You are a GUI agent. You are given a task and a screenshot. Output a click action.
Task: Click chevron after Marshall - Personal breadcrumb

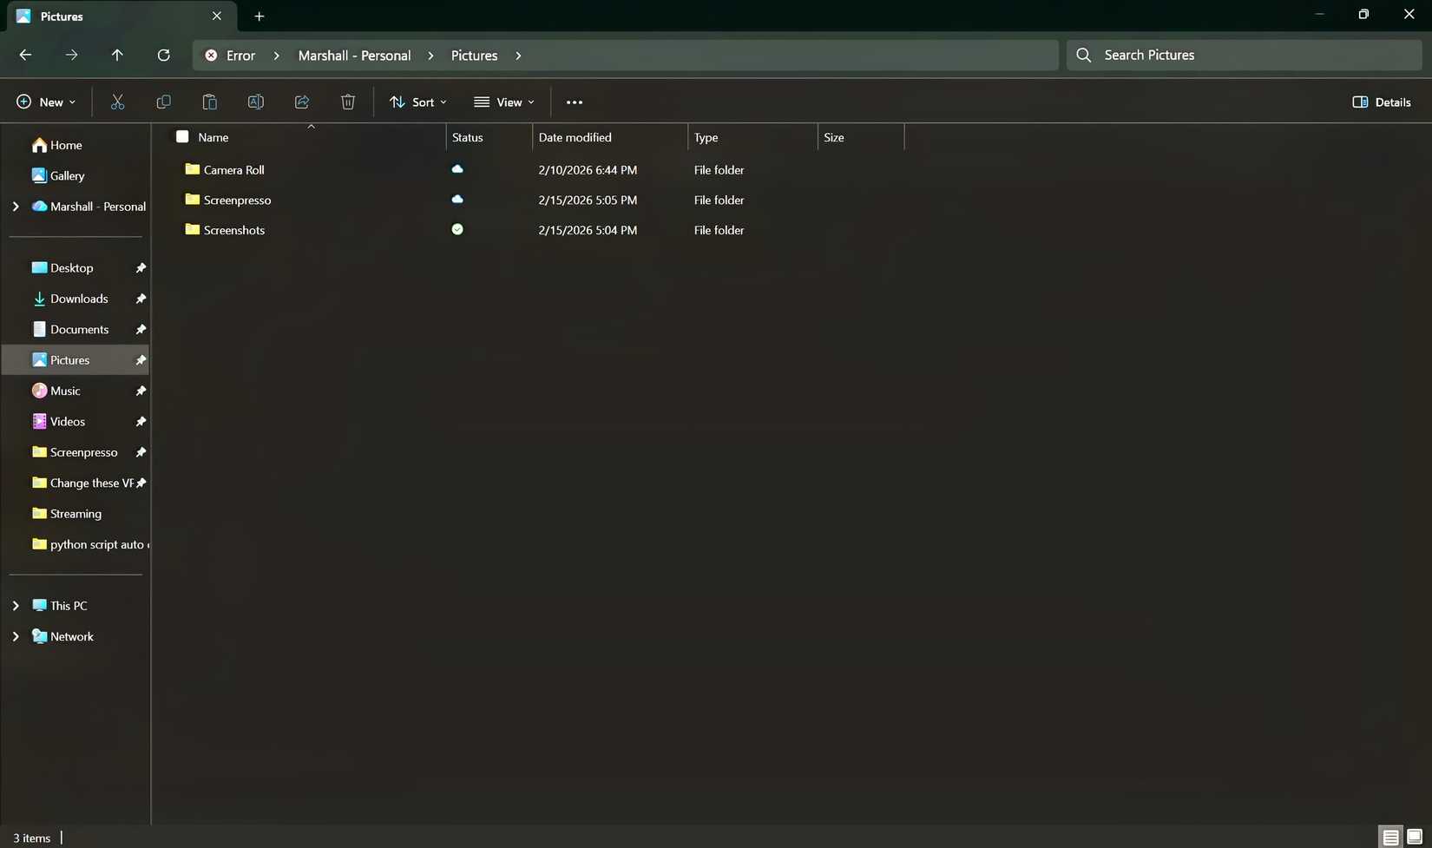click(x=430, y=55)
